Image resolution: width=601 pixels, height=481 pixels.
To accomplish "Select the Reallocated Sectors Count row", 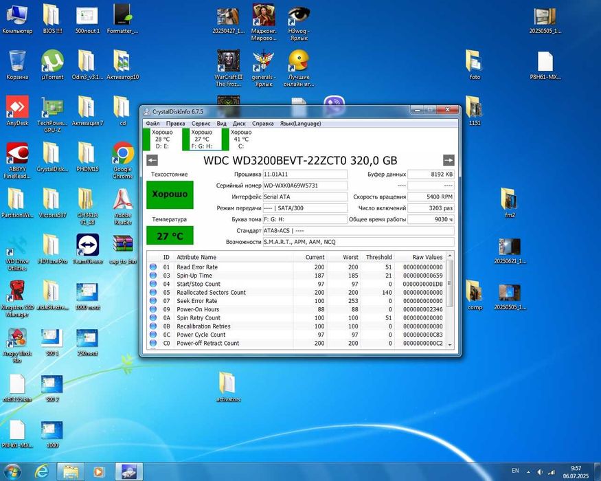I will 296,292.
